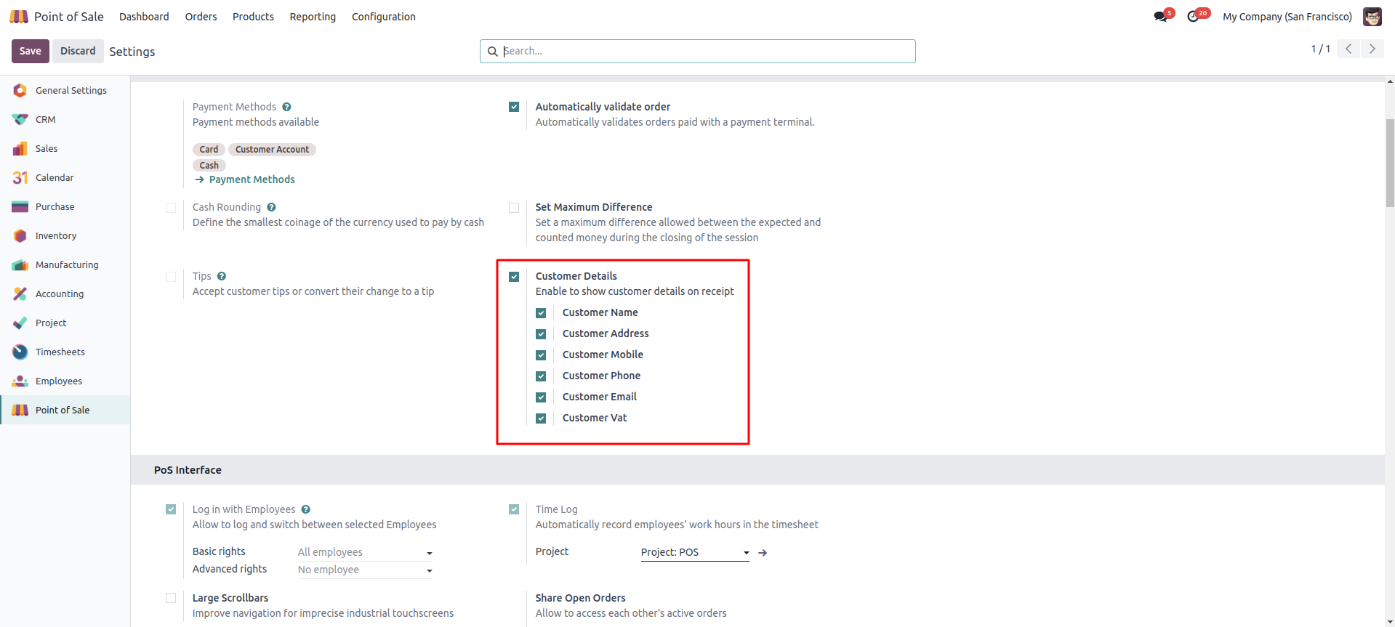
Task: Uncheck the Customer Address checkbox
Action: [x=541, y=334]
